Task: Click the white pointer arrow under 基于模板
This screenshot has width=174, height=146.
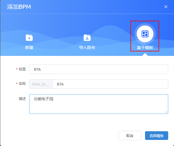Action: coord(145,54)
